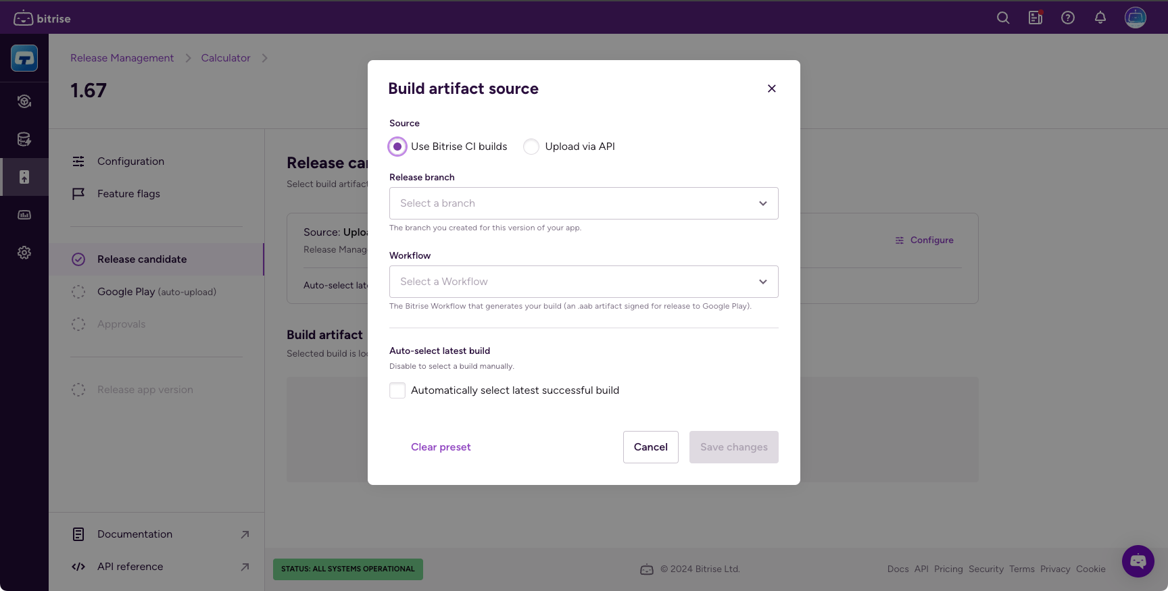Click the Calculator app icon in sidebar

[24, 59]
